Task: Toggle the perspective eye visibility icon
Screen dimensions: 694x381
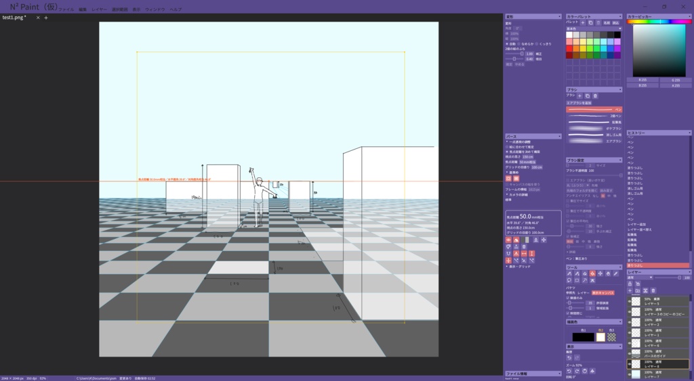Action: pyautogui.click(x=508, y=240)
